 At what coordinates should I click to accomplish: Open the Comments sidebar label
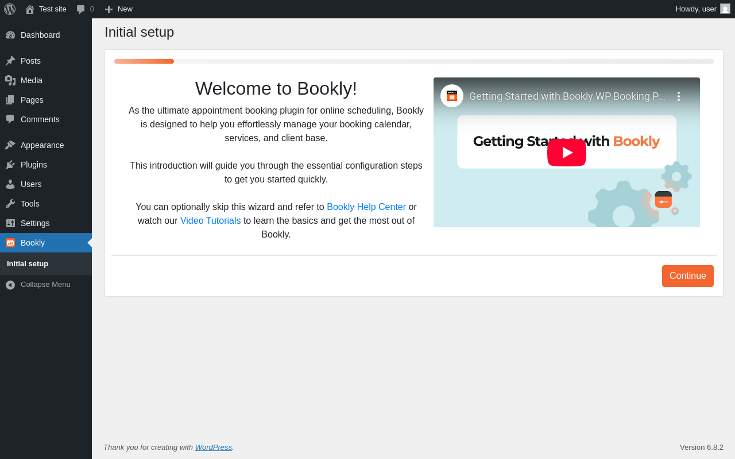tap(40, 119)
